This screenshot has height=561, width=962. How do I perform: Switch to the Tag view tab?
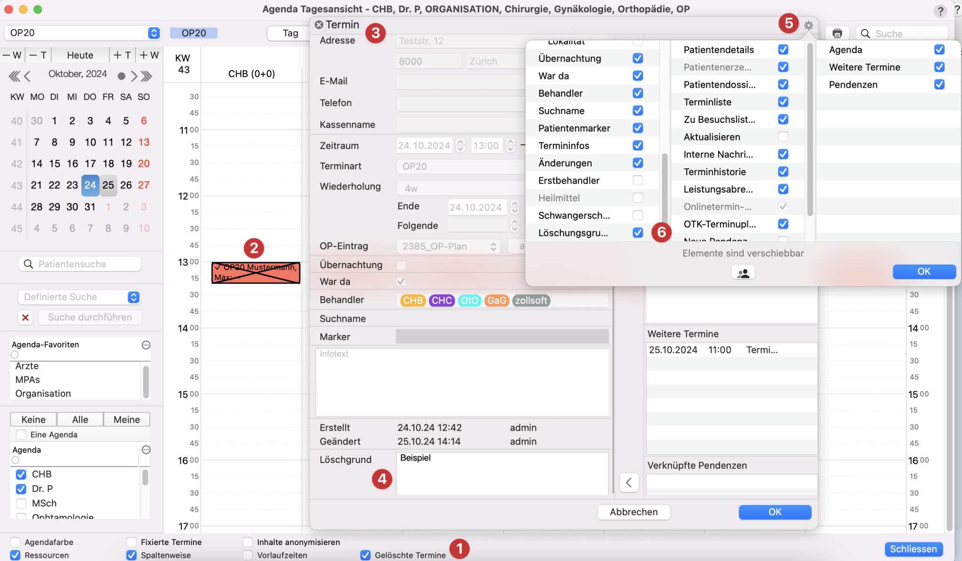(x=290, y=33)
